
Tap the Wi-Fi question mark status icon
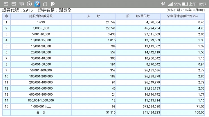pos(21,4)
